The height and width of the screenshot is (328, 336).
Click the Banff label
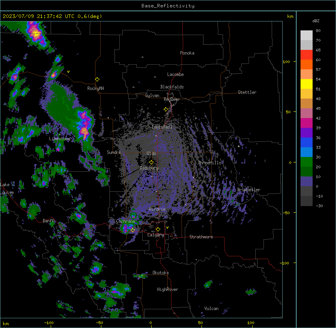pos(49,221)
